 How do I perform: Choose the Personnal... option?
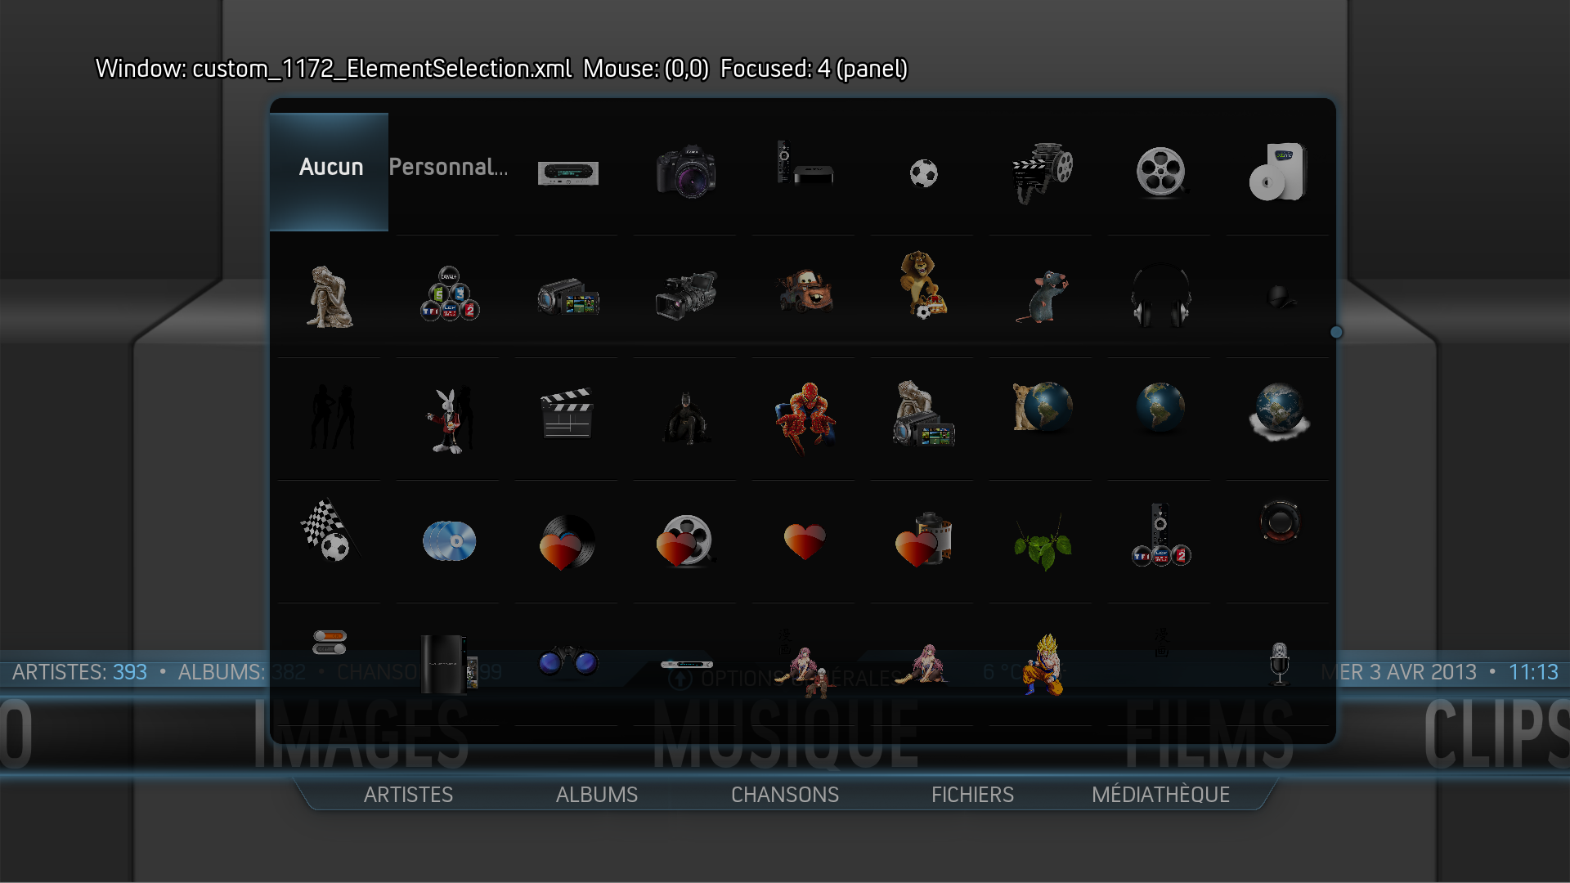point(448,167)
